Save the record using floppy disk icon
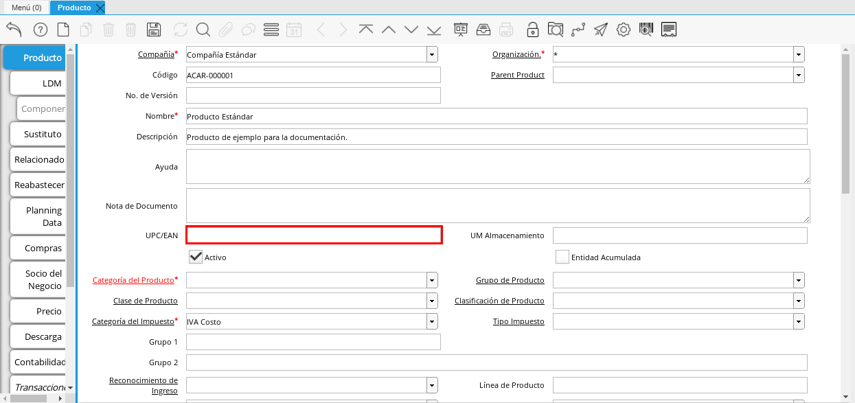 pyautogui.click(x=154, y=30)
